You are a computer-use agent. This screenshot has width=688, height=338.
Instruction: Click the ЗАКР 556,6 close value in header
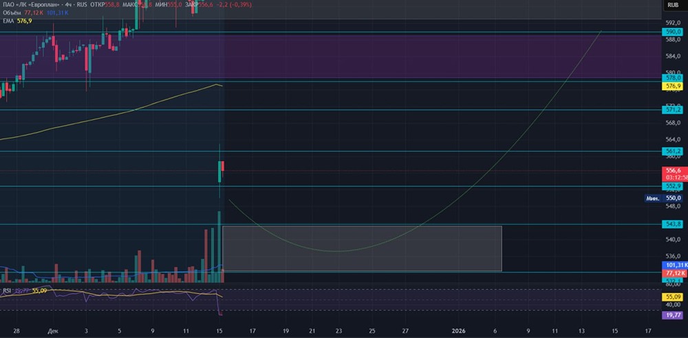click(x=200, y=4)
